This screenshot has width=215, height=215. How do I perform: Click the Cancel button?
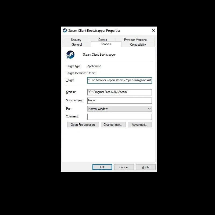[124, 167]
